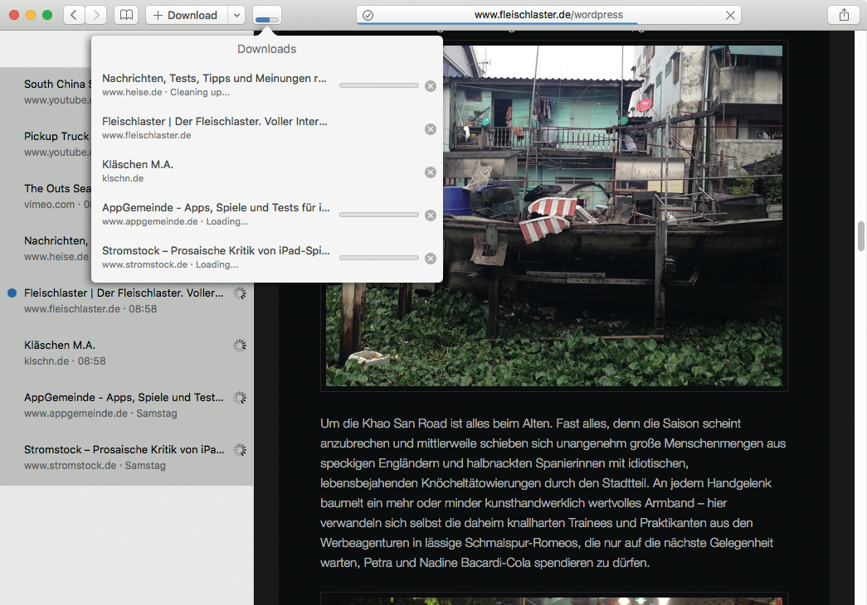The height and width of the screenshot is (605, 867).
Task: Open Nachrichten heise.de sidebar item
Action: pos(46,248)
